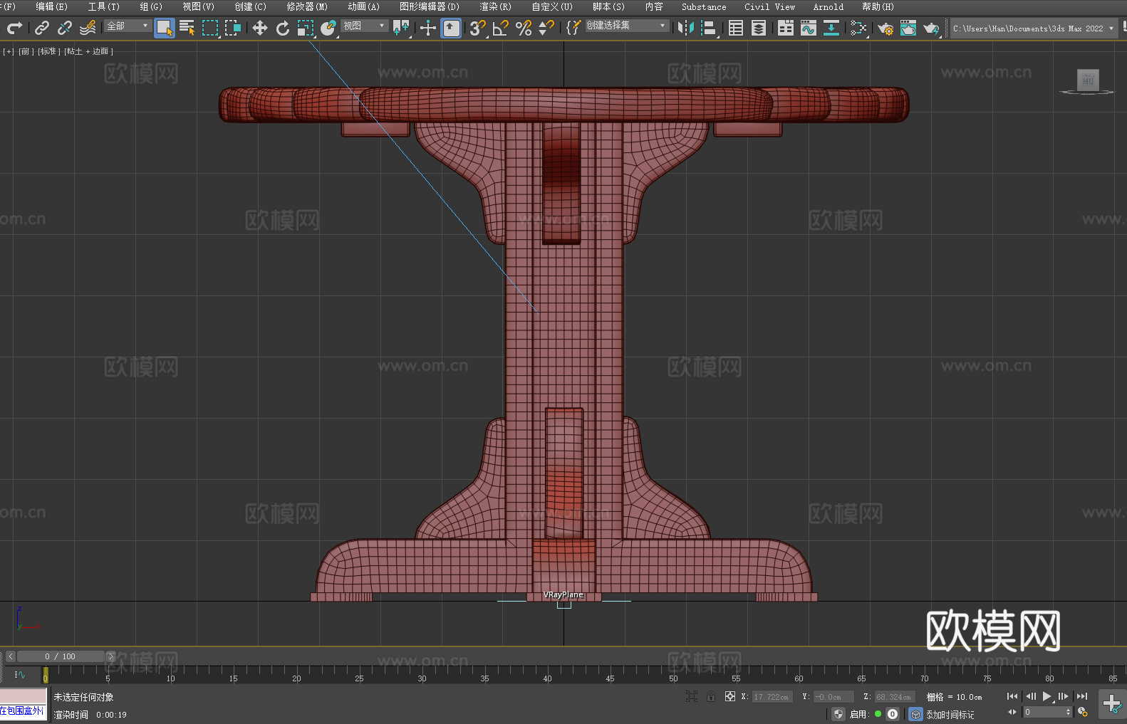Click the Align tool icon

click(x=709, y=28)
